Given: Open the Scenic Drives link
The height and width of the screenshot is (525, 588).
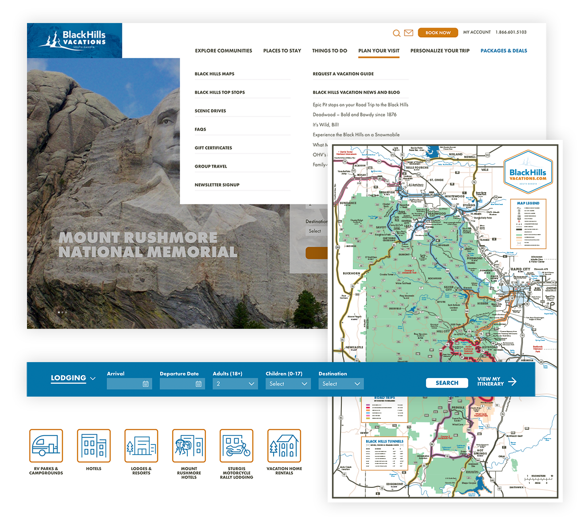Looking at the screenshot, I should pyautogui.click(x=210, y=111).
